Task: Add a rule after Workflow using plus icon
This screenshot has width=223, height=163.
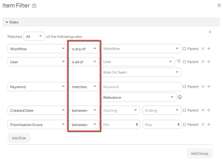Action: pos(209,49)
